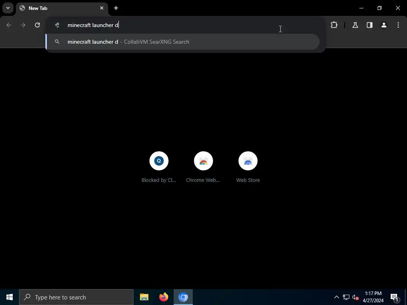407x305 pixels.
Task: Open a new tab with plus button
Action: [116, 8]
